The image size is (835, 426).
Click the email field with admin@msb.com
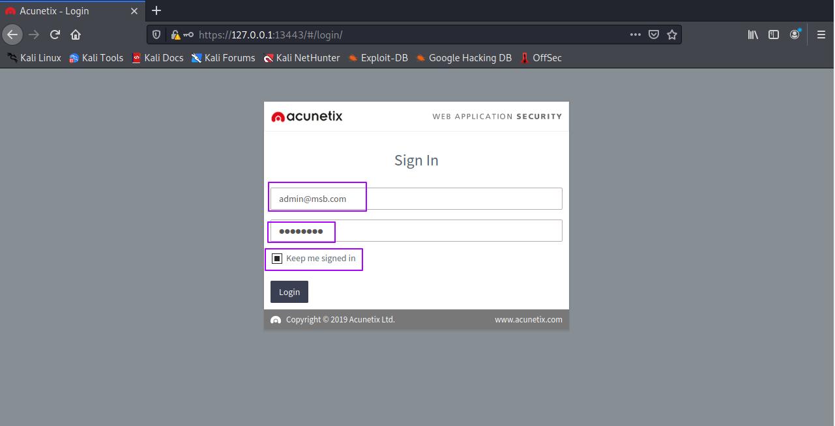[416, 199]
